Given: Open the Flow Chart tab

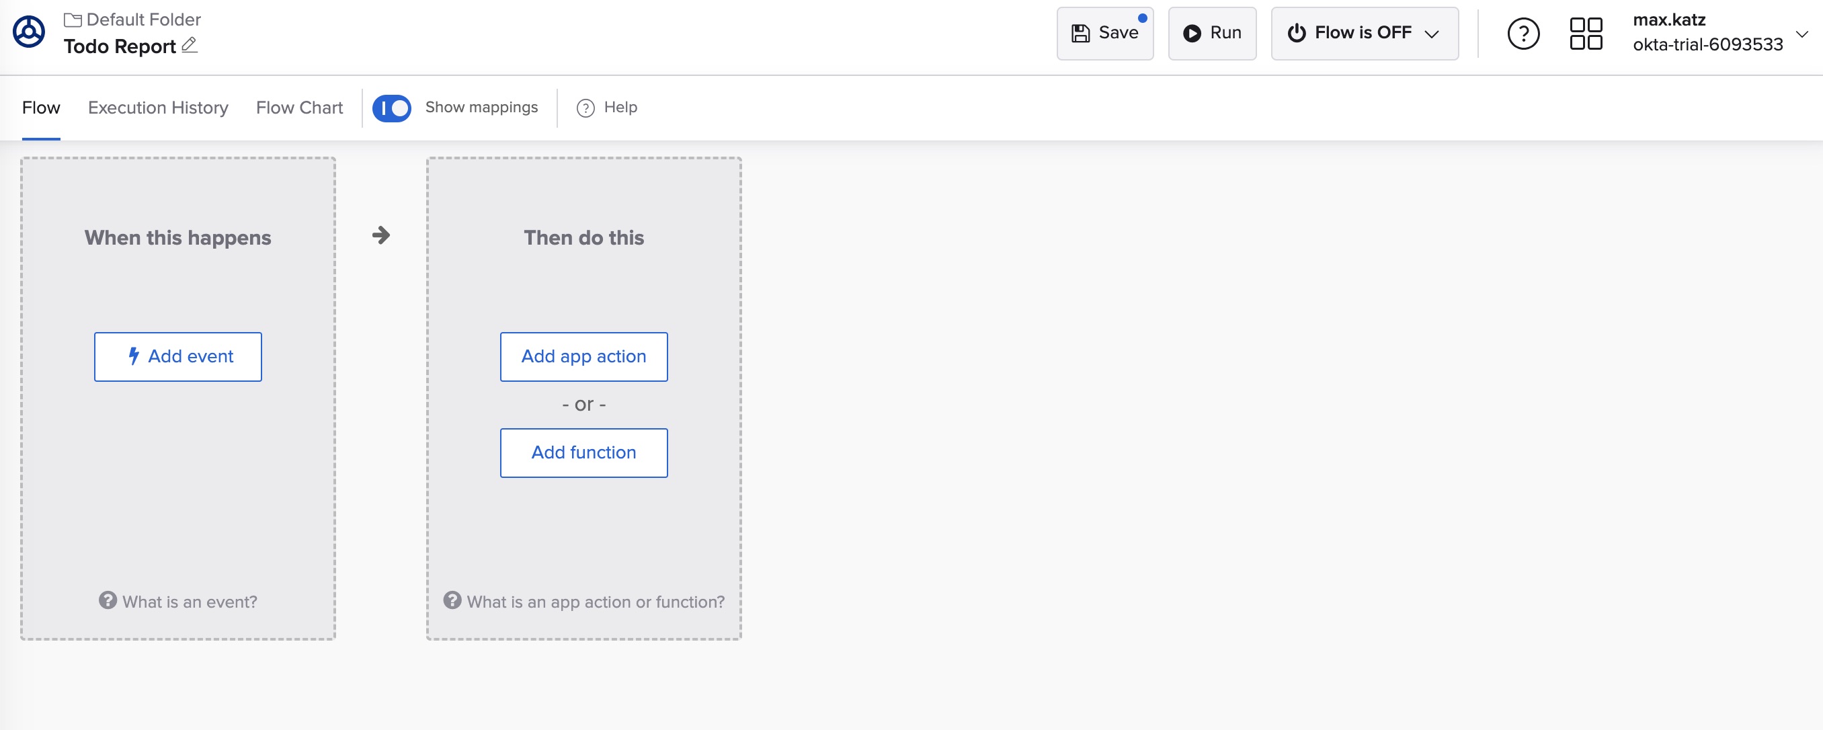Looking at the screenshot, I should pyautogui.click(x=299, y=108).
